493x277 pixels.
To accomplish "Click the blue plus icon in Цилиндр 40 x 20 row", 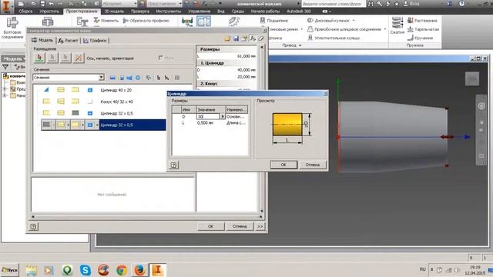I will [x=90, y=90].
